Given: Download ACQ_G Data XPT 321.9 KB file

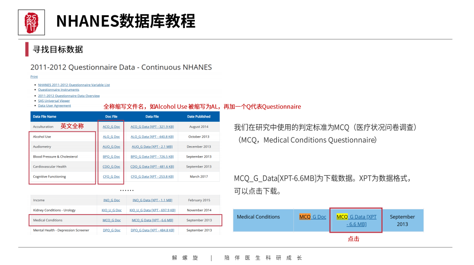Looking at the screenshot, I should coord(152,127).
